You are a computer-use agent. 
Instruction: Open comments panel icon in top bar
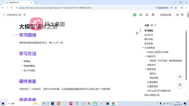point(177,15)
